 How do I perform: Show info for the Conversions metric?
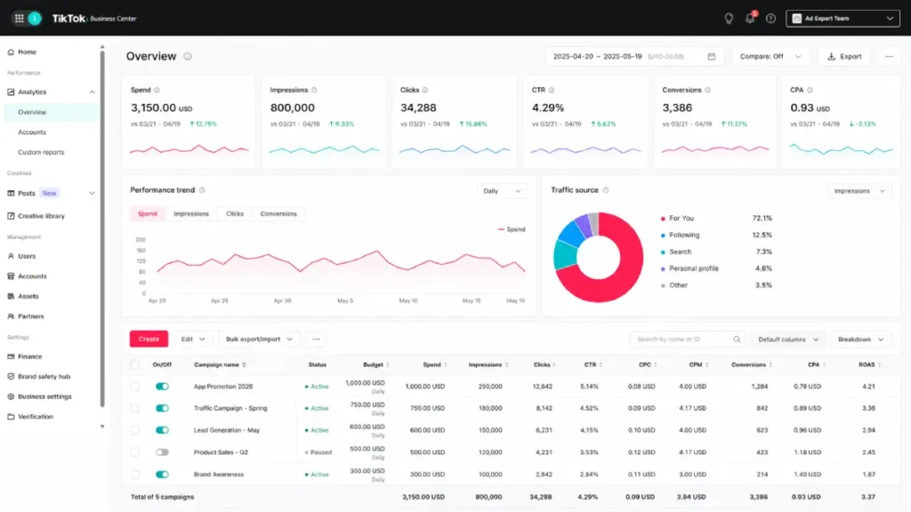pos(707,90)
